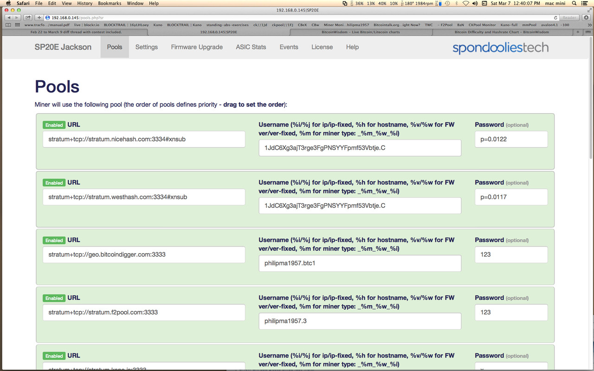Screen dimensions: 594x371
Task: Click the Safari address bar
Action: (302, 17)
